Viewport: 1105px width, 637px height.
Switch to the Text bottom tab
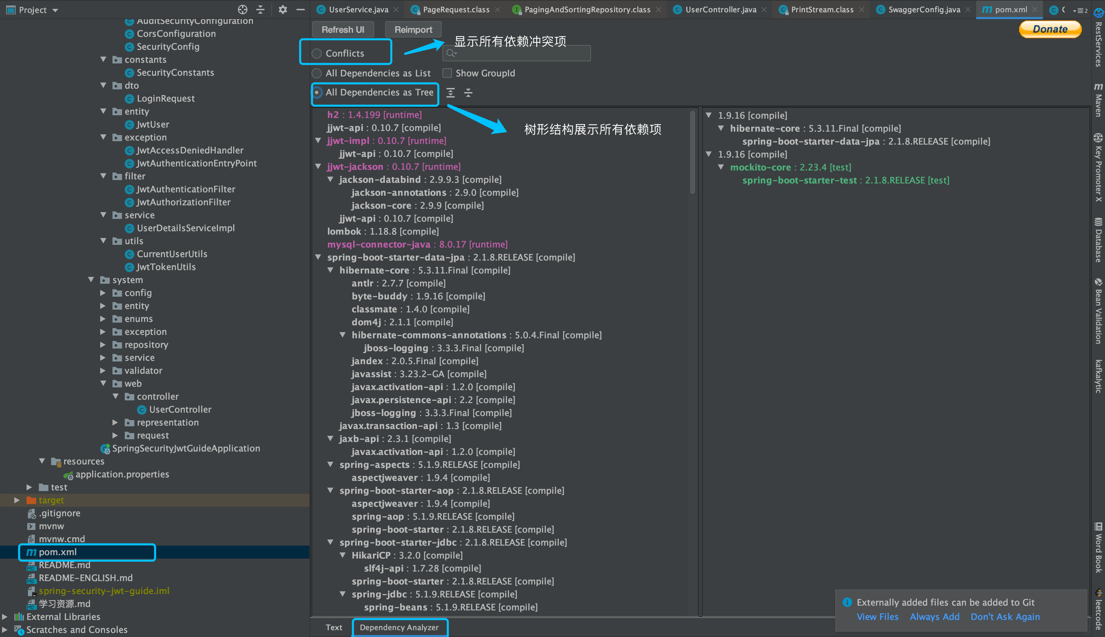click(334, 627)
